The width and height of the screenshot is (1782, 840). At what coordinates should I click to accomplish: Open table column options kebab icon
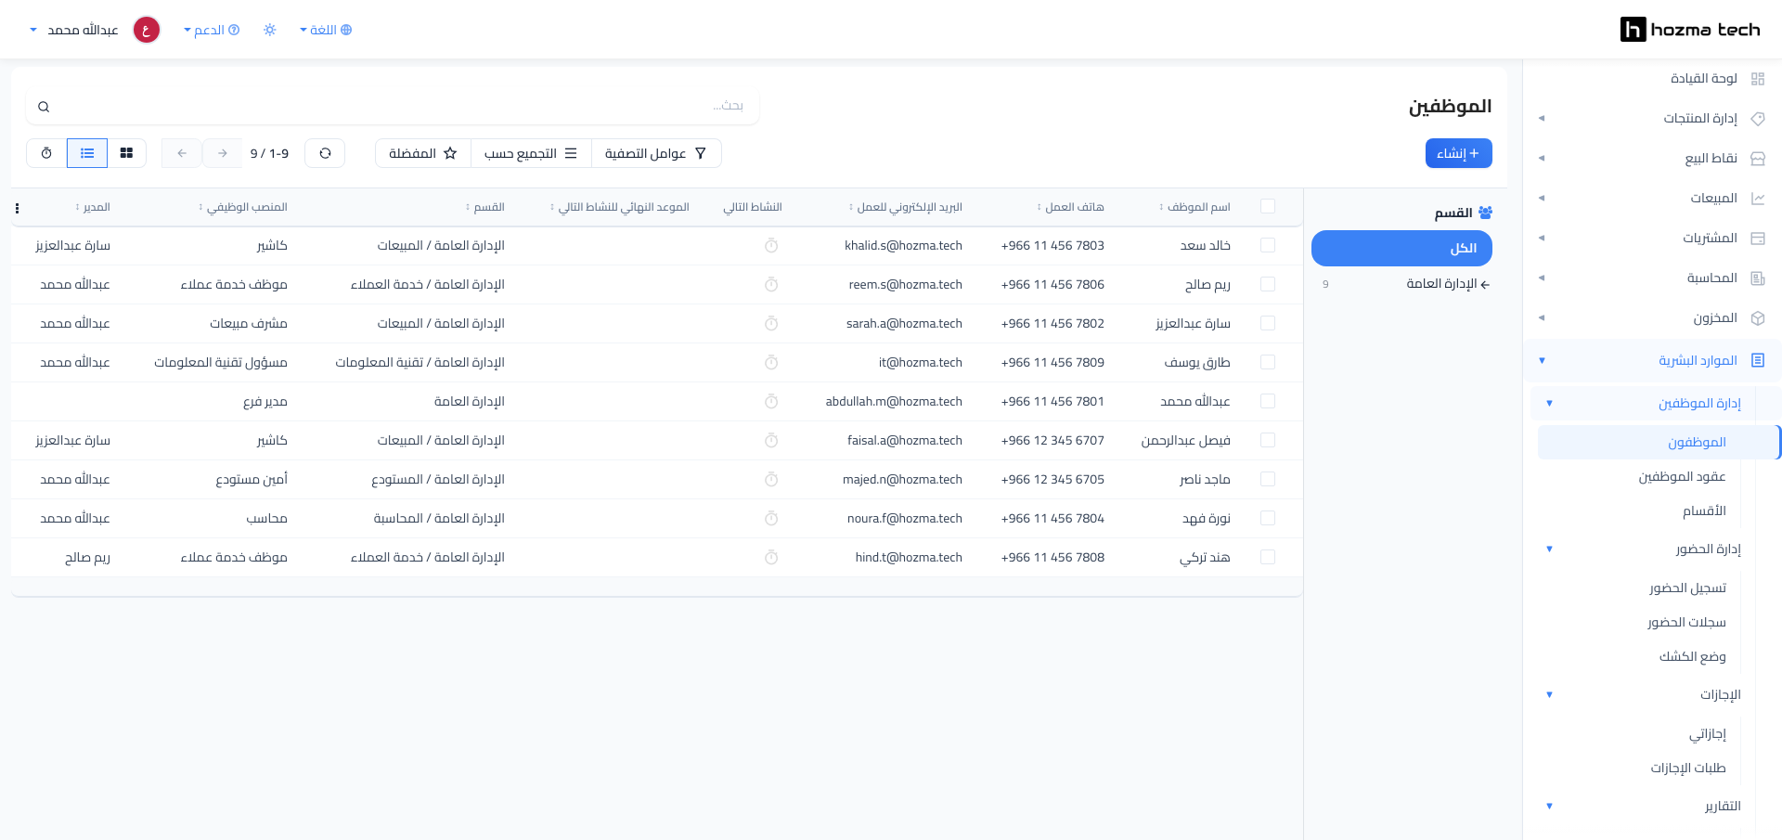[17, 208]
